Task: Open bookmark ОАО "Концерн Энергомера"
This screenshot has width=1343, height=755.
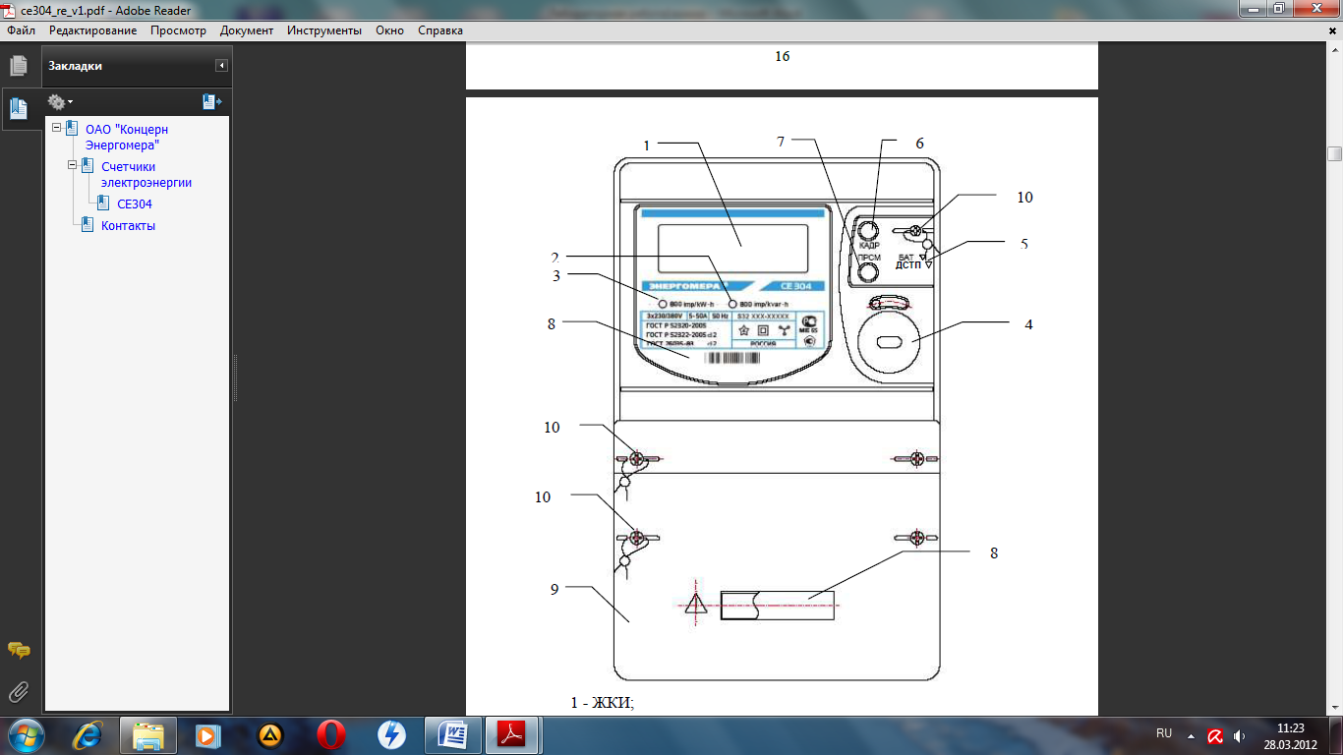Action: coord(127,137)
